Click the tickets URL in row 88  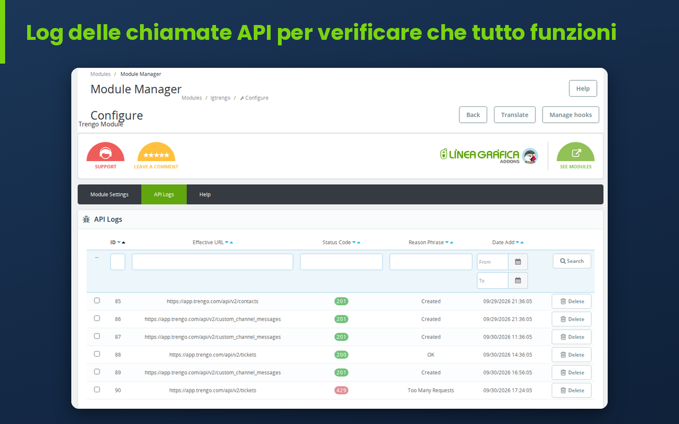213,355
